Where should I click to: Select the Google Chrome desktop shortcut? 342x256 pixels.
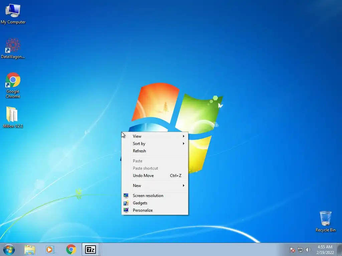[13, 85]
